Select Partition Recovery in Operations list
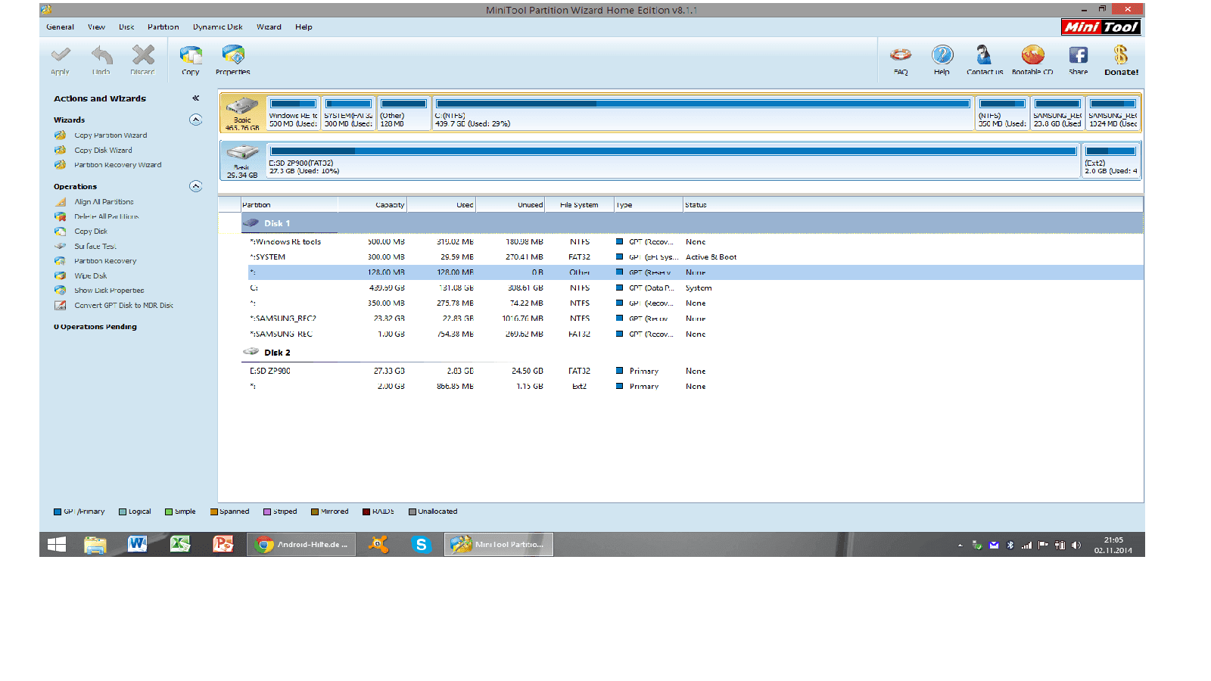Viewport: 1211px width, 681px height. pyautogui.click(x=105, y=261)
